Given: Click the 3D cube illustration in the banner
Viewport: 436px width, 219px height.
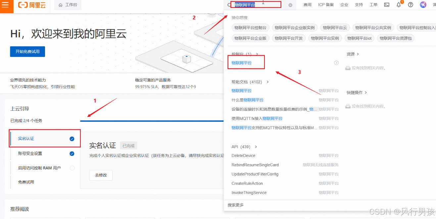Looking at the screenshot, I should click(x=186, y=59).
